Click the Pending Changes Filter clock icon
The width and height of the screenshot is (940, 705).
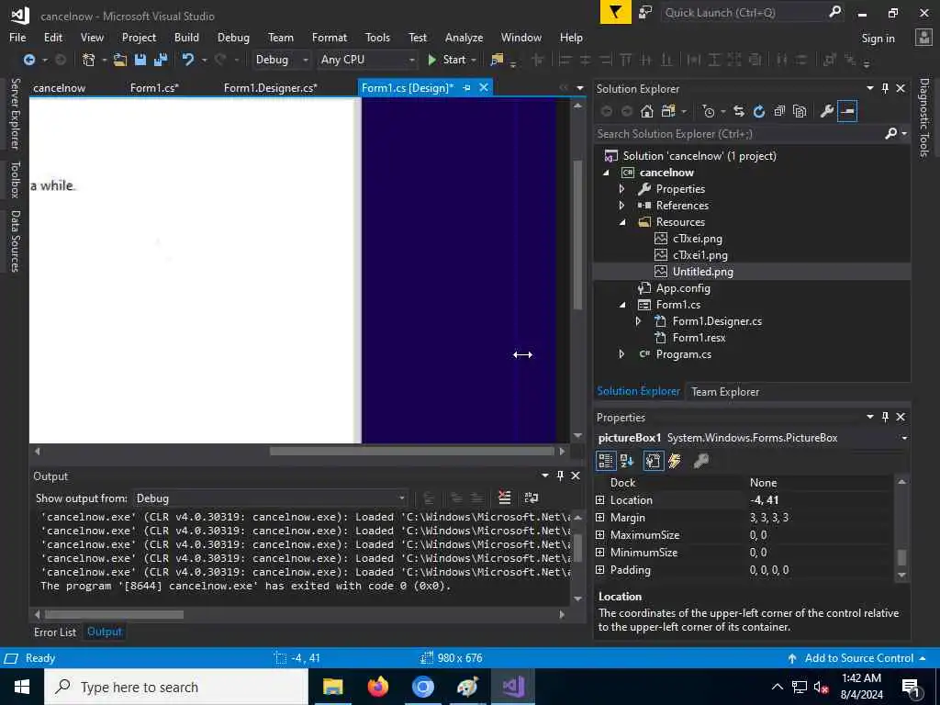click(x=709, y=111)
